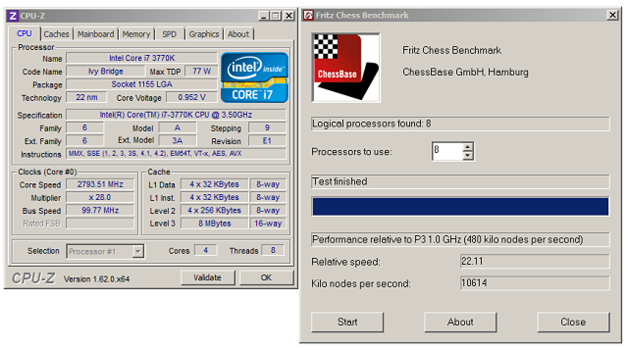Click the Intel Core i7 logo badge

coord(254,77)
